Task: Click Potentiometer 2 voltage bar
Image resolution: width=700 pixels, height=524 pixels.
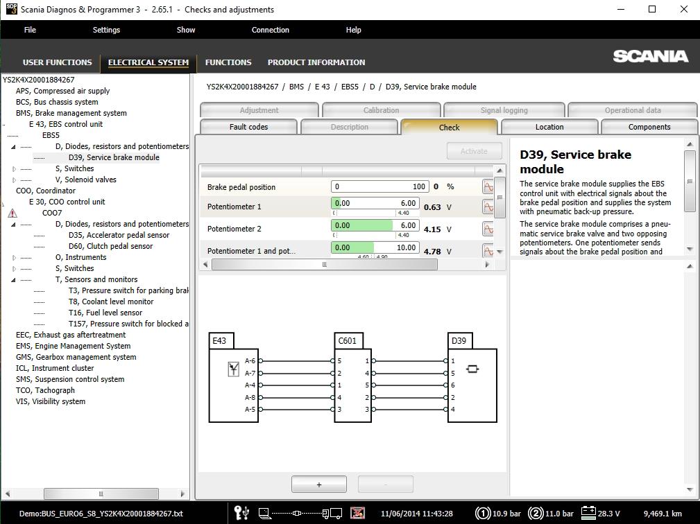Action: (x=375, y=226)
